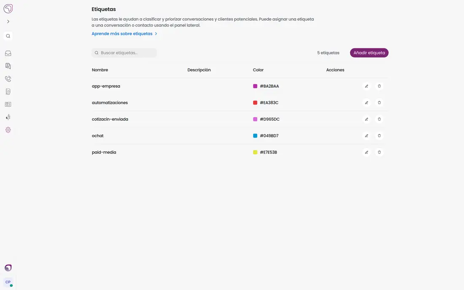Open the Aprende más sobre etiquetas link

[124, 34]
